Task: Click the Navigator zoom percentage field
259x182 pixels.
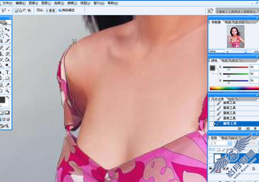Action: coord(216,52)
